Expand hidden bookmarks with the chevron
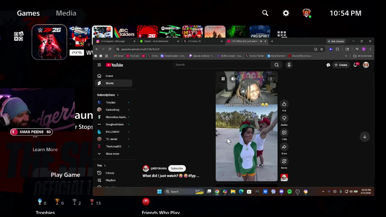Image resolution: width=386 pixels, height=217 pixels. (x=346, y=56)
